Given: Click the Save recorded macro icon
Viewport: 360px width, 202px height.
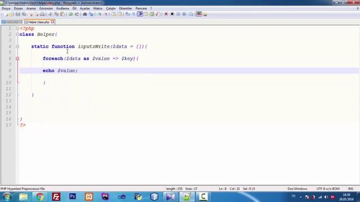Looking at the screenshot, I should (x=191, y=14).
